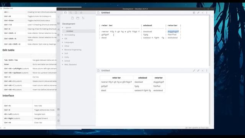245x138 pixels.
Task: Click the top pane vertical scrollbar
Action: point(209,40)
